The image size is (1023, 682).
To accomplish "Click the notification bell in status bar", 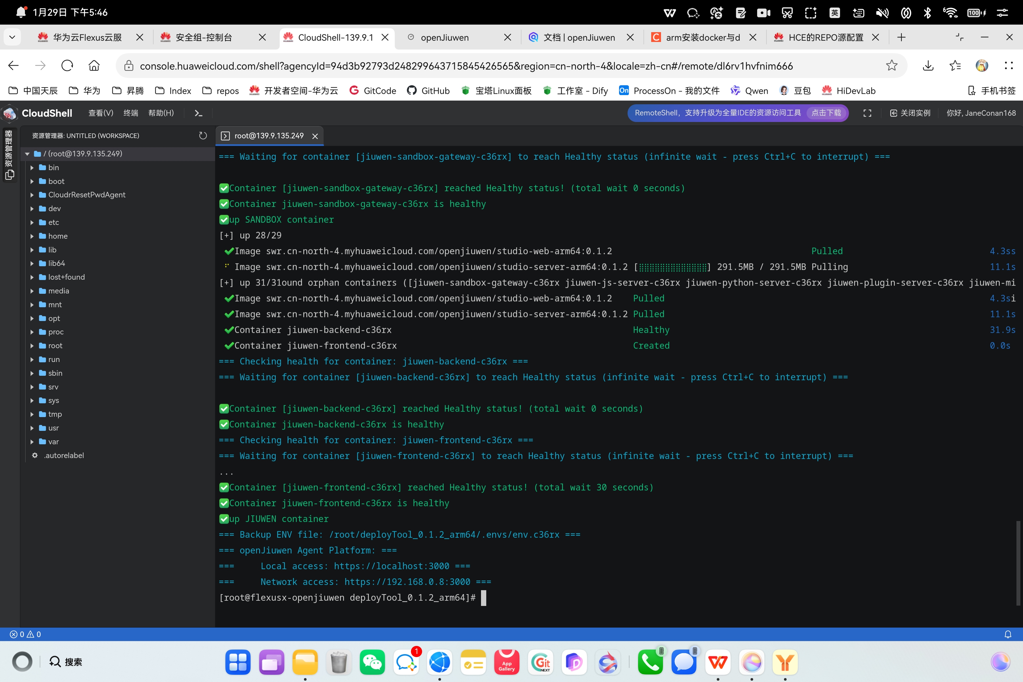I will [1007, 634].
